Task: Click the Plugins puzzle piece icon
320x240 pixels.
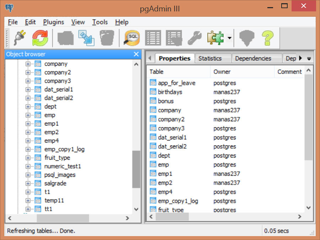Action: [x=215, y=38]
